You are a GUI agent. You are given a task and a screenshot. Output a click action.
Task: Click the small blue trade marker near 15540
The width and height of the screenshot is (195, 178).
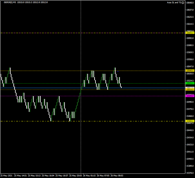(118, 72)
